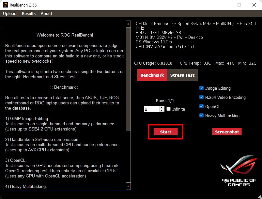Click the 'Max: 41C' temperature value

point(225,63)
